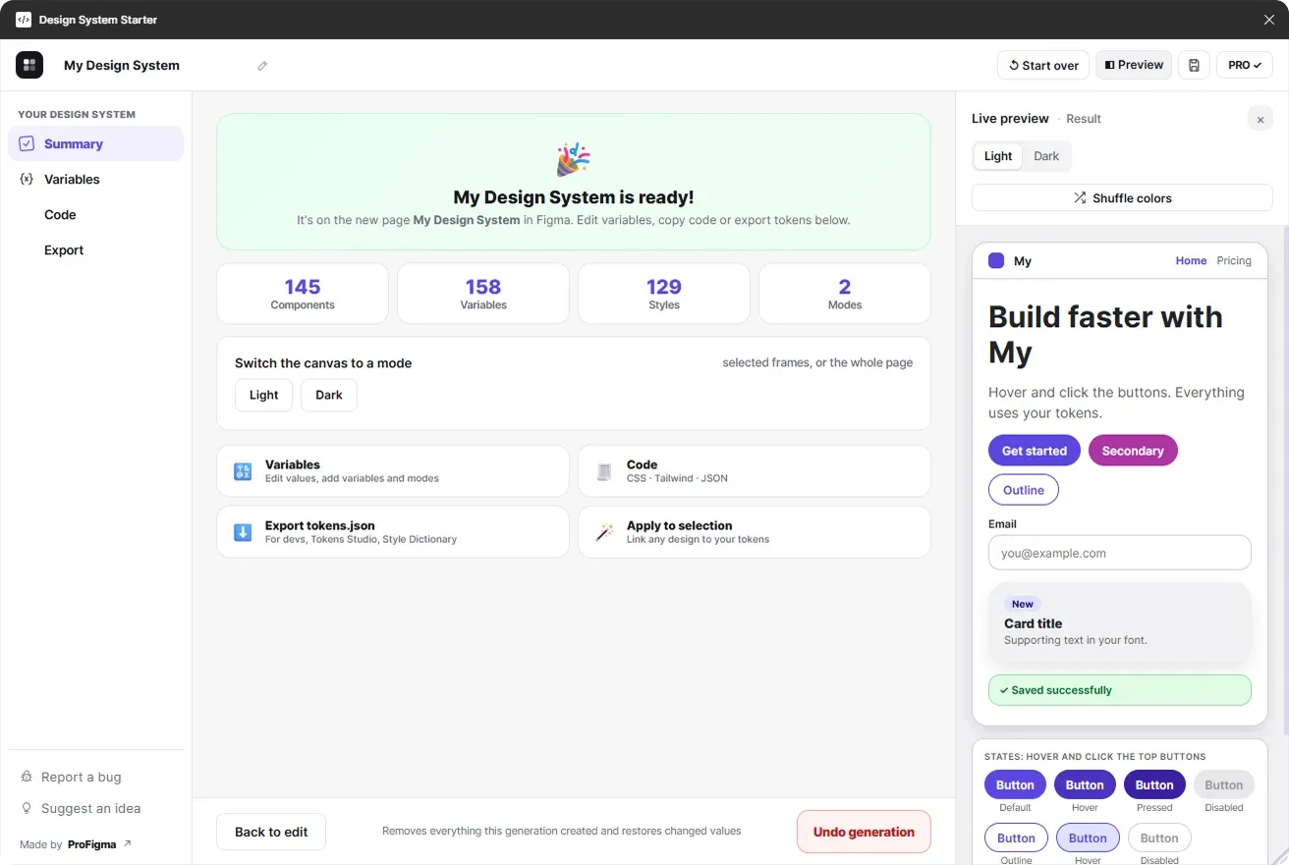
Task: Click the four-square grid logo beside My Design System
Action: tap(29, 65)
